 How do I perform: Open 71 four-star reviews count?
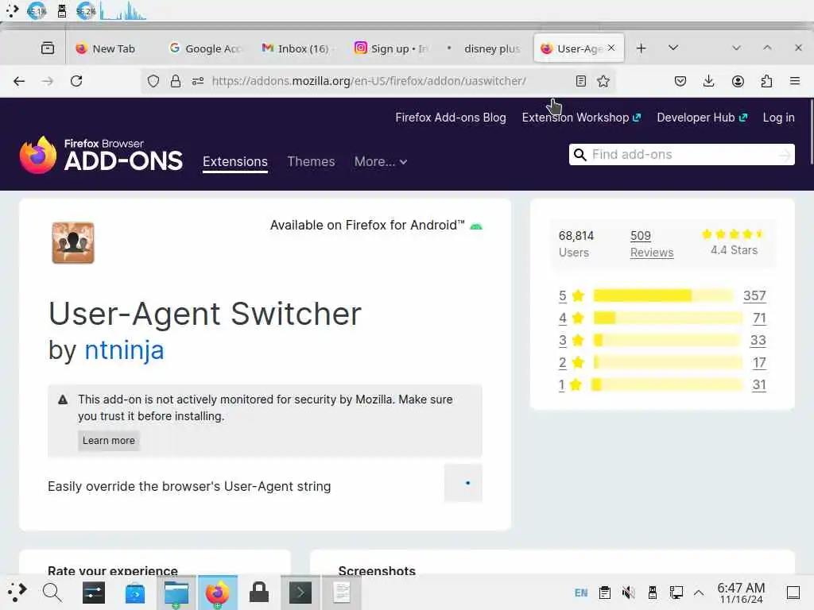[x=759, y=318]
